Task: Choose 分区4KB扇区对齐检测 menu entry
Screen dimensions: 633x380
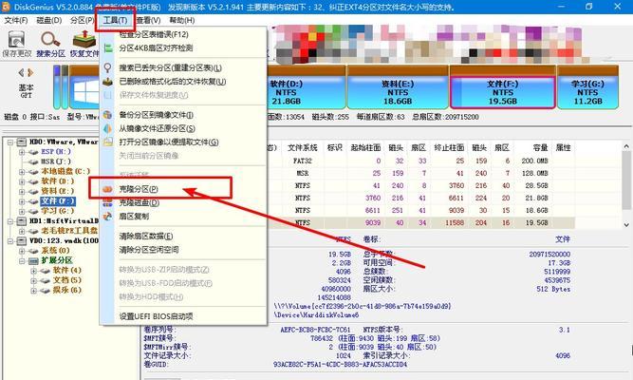Action: coord(156,48)
